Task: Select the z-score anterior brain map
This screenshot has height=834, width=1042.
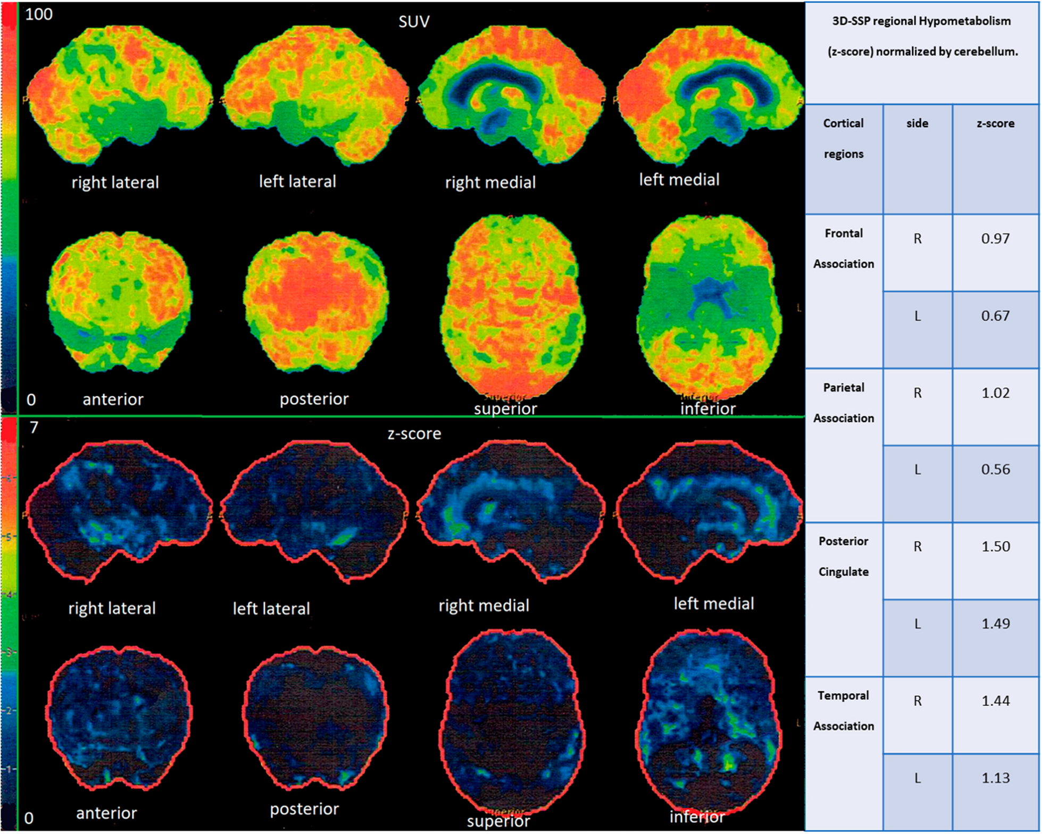Action: tap(120, 718)
